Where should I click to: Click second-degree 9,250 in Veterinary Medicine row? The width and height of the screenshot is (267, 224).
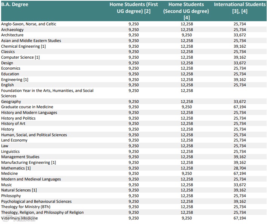click(187, 218)
